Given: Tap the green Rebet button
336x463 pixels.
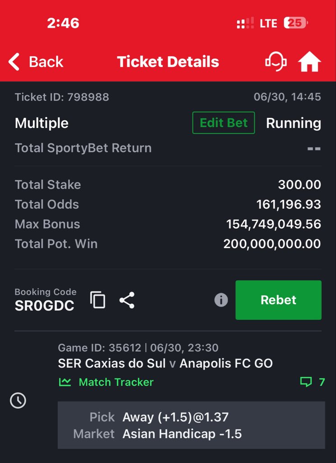Looking at the screenshot, I should pos(279,300).
